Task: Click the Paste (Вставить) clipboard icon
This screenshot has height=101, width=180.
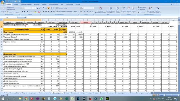Action: [3, 8]
